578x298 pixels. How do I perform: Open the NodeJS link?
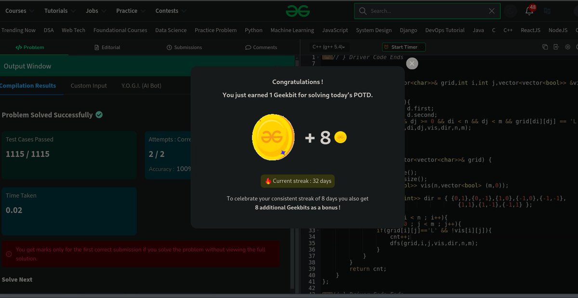point(558,30)
